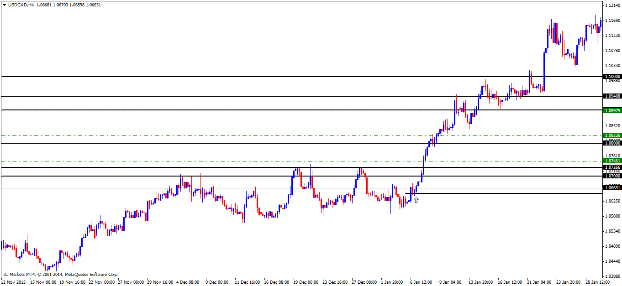Viewport: 622px width, 286px height.
Task: Click the 1.04440 price axis label
Action: [613, 261]
